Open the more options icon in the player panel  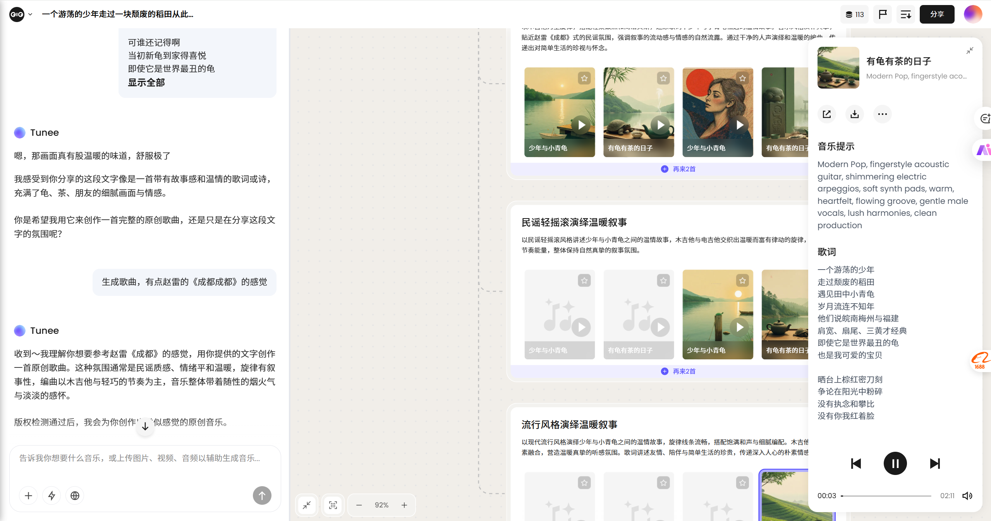coord(882,114)
